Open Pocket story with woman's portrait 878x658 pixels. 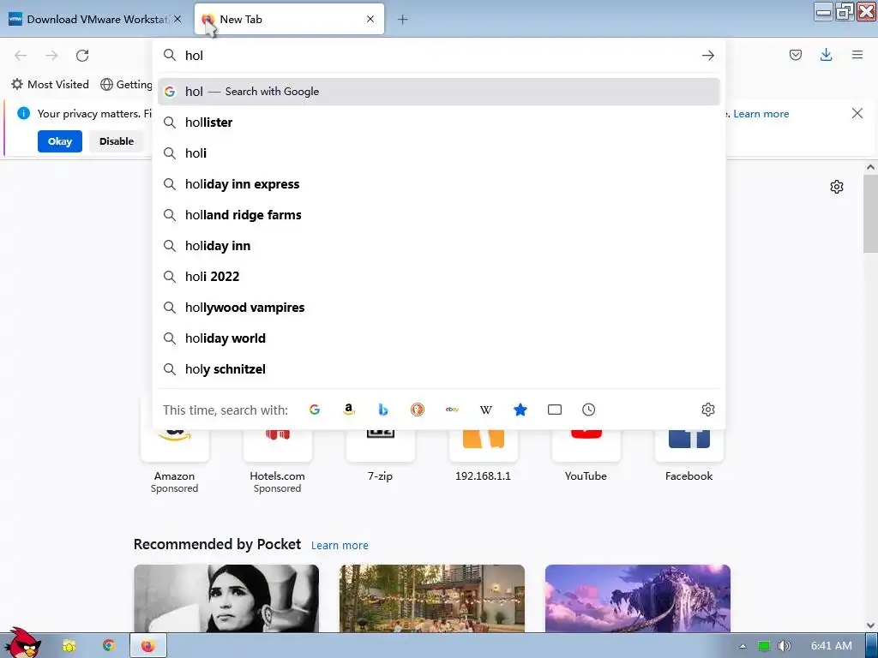pos(226,598)
